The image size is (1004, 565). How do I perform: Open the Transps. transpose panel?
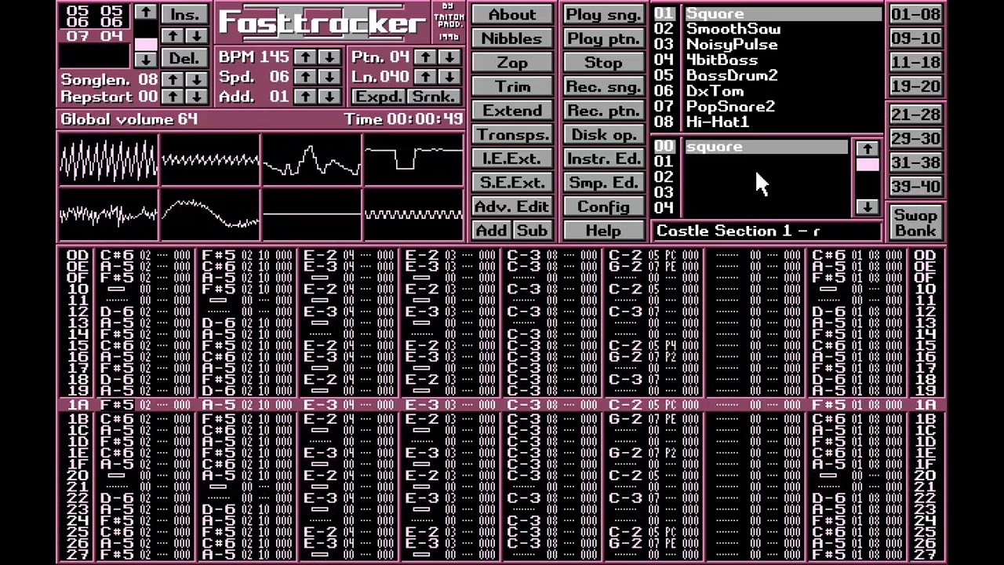pyautogui.click(x=511, y=135)
